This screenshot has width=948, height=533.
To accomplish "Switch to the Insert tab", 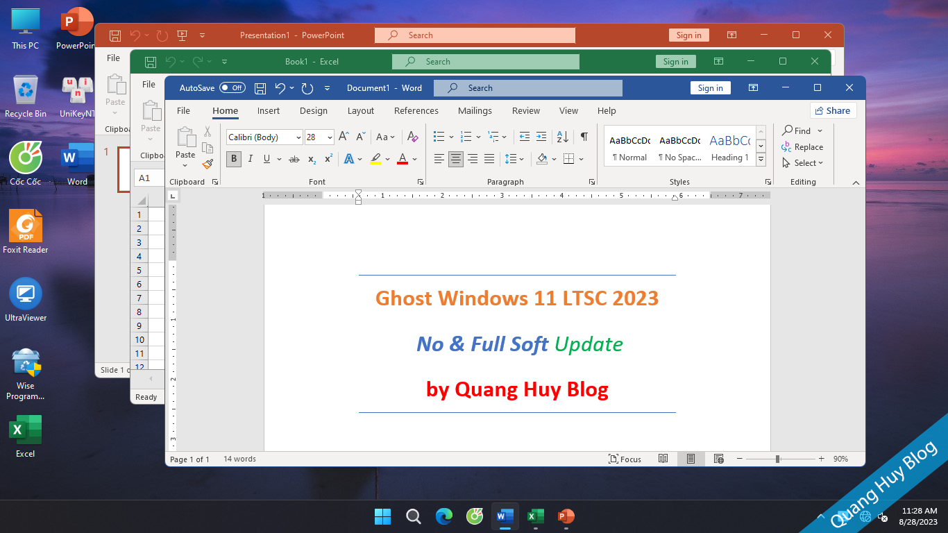I will pos(269,111).
